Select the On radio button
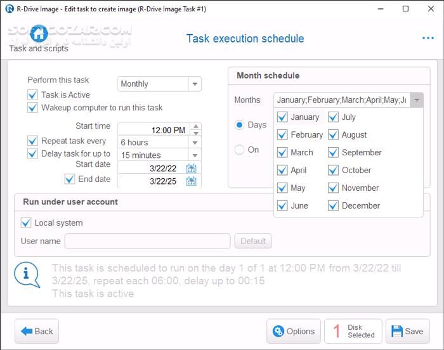This screenshot has height=350, width=444. [240, 150]
